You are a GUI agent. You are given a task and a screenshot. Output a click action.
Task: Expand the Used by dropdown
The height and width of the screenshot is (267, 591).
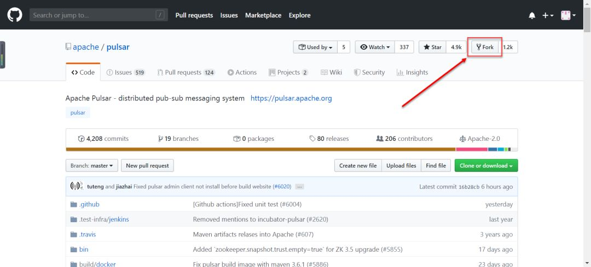pyautogui.click(x=316, y=47)
